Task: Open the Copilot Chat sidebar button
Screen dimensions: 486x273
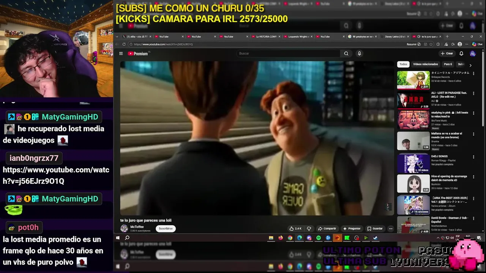Action: (477, 44)
